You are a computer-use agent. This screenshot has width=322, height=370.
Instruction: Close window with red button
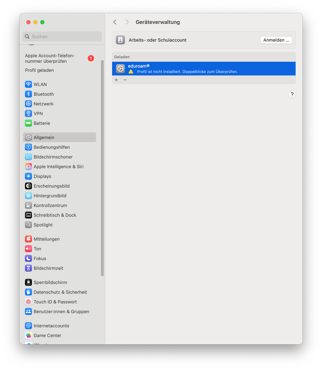coord(28,22)
